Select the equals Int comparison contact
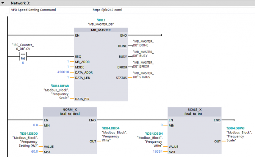The image size is (255, 157). (x=23, y=56)
